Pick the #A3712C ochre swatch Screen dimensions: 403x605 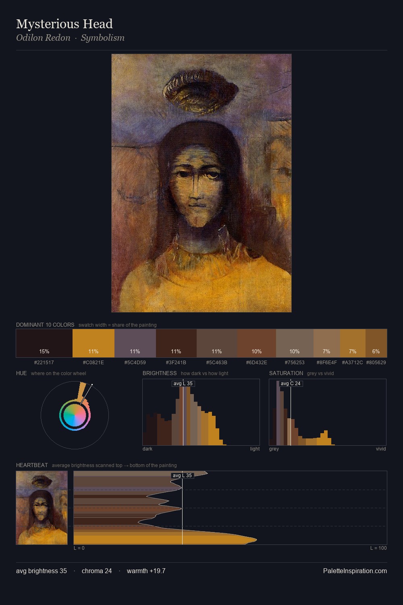pyautogui.click(x=353, y=343)
